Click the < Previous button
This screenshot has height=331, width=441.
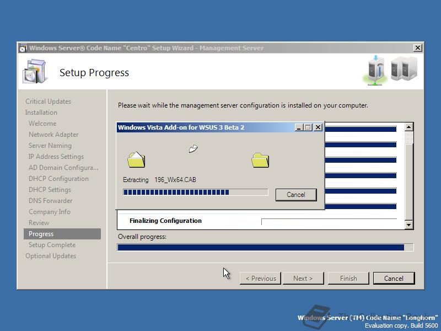pos(260,279)
